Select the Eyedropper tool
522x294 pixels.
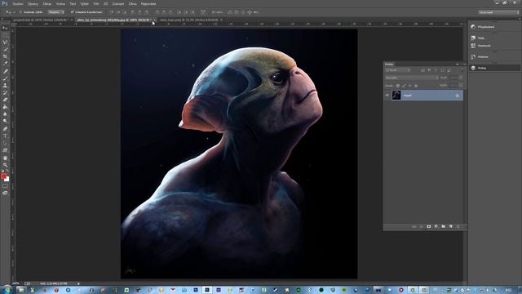[5, 64]
